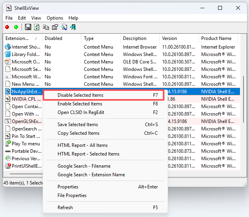This screenshot has height=217, width=249.
Task: Click the Play To menu row icon
Action: tap(7, 144)
